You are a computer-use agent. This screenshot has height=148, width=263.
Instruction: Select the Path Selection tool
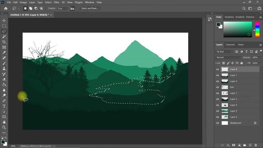[4, 111]
